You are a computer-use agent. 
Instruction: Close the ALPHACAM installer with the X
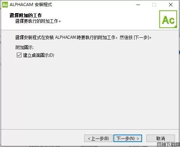171,5
